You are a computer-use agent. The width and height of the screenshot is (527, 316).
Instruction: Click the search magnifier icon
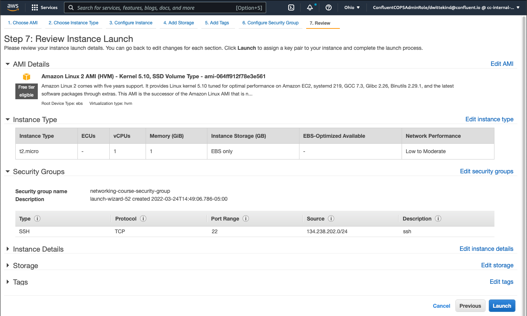(x=71, y=7)
